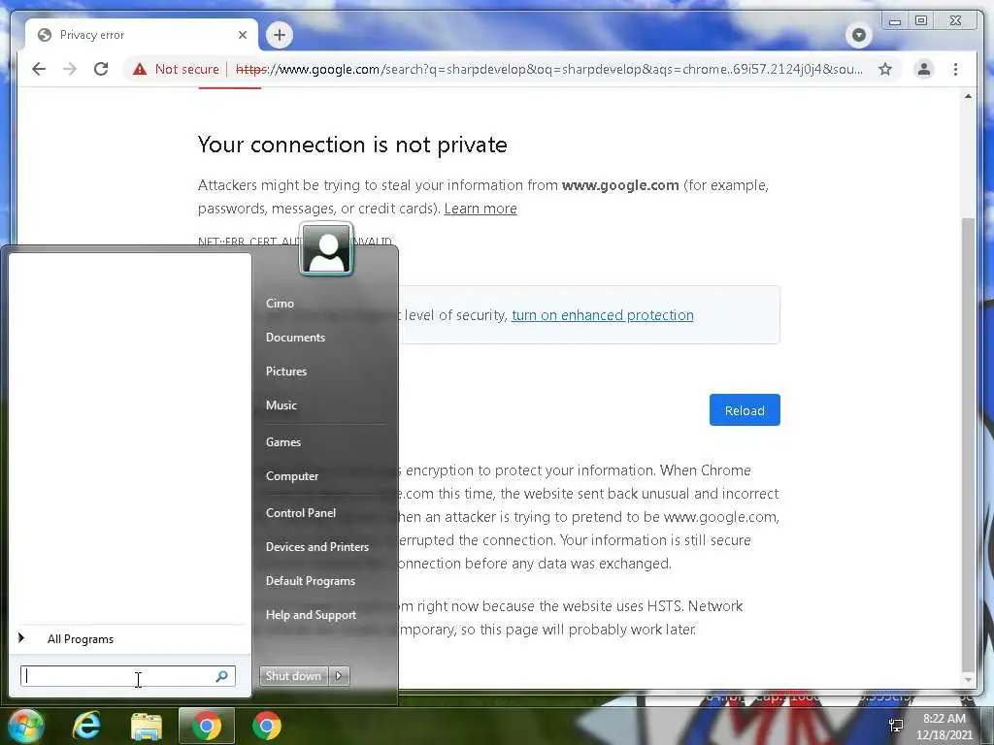Viewport: 994px width, 745px height.
Task: Open Devices and Printers
Action: click(317, 547)
